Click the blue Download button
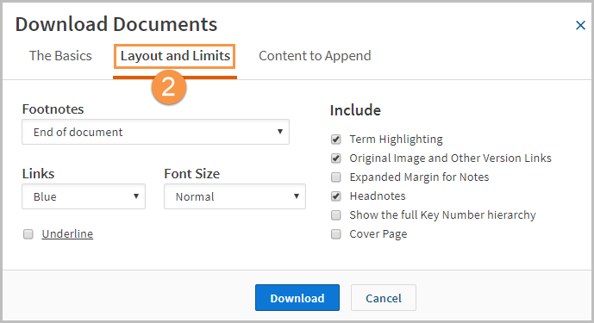 297,298
